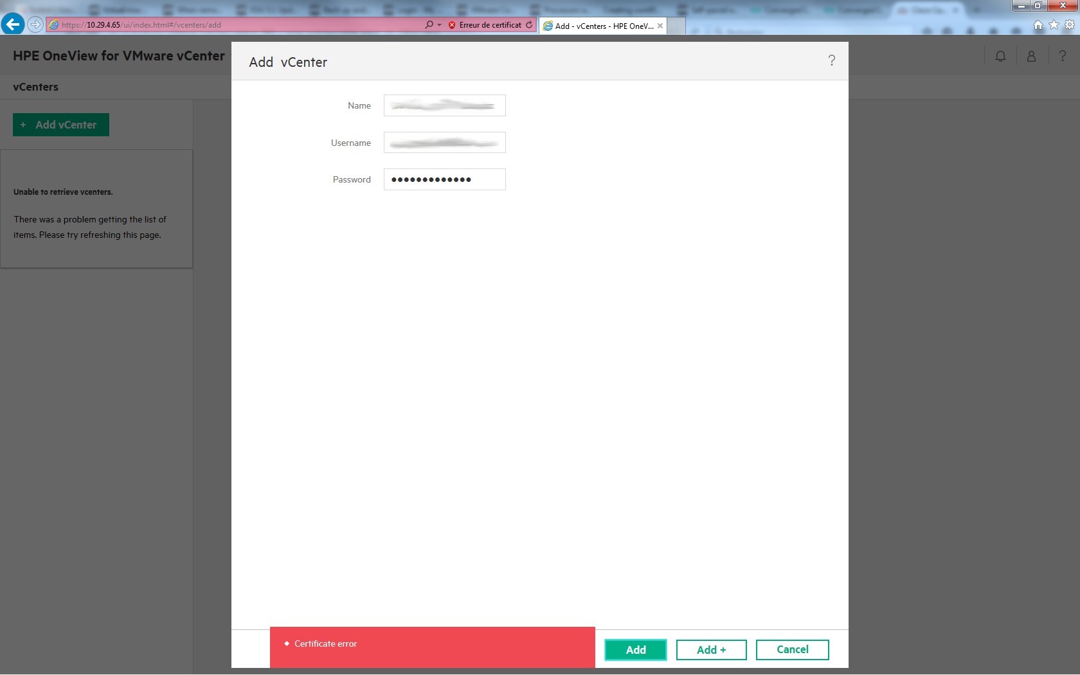This screenshot has width=1080, height=675.
Task: Click the 'vCenters' section heading
Action: pyautogui.click(x=35, y=87)
